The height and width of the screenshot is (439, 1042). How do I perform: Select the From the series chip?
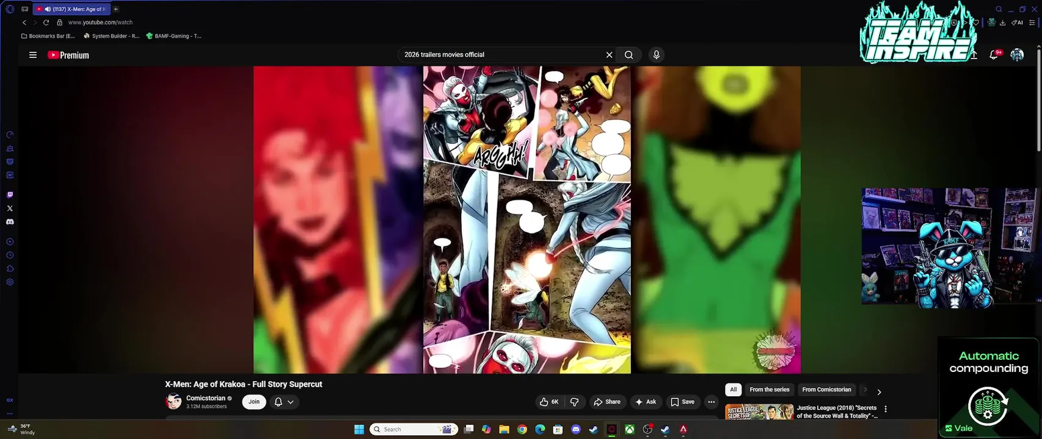pyautogui.click(x=770, y=390)
